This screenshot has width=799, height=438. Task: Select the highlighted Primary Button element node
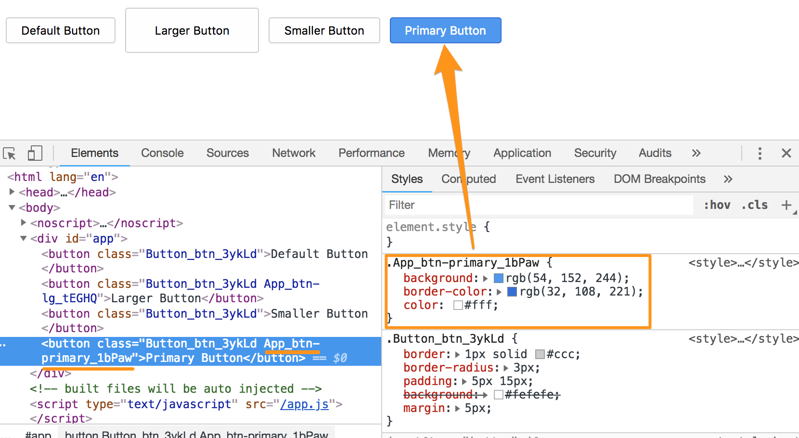(x=191, y=351)
